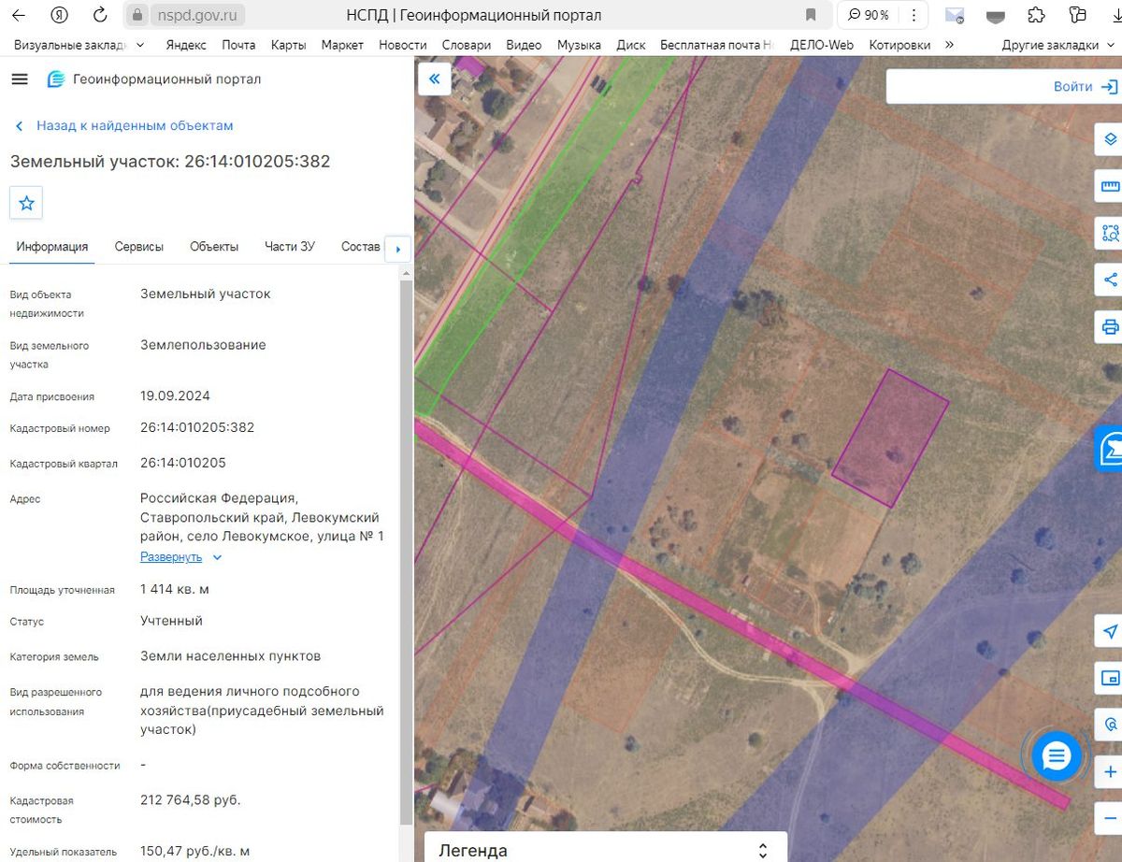Open the Другие закладки dropdown
This screenshot has width=1122, height=862.
point(1057,45)
